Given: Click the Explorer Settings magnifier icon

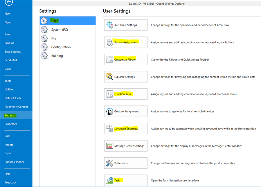Looking at the screenshot, I should pyautogui.click(x=109, y=77).
